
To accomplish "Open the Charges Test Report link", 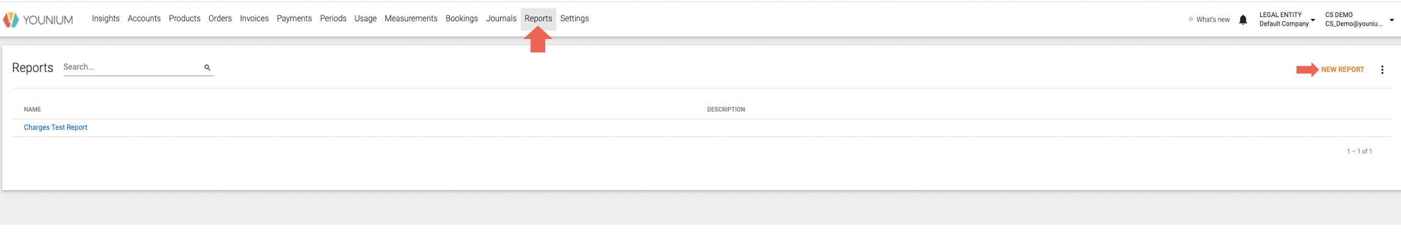I will pyautogui.click(x=56, y=127).
